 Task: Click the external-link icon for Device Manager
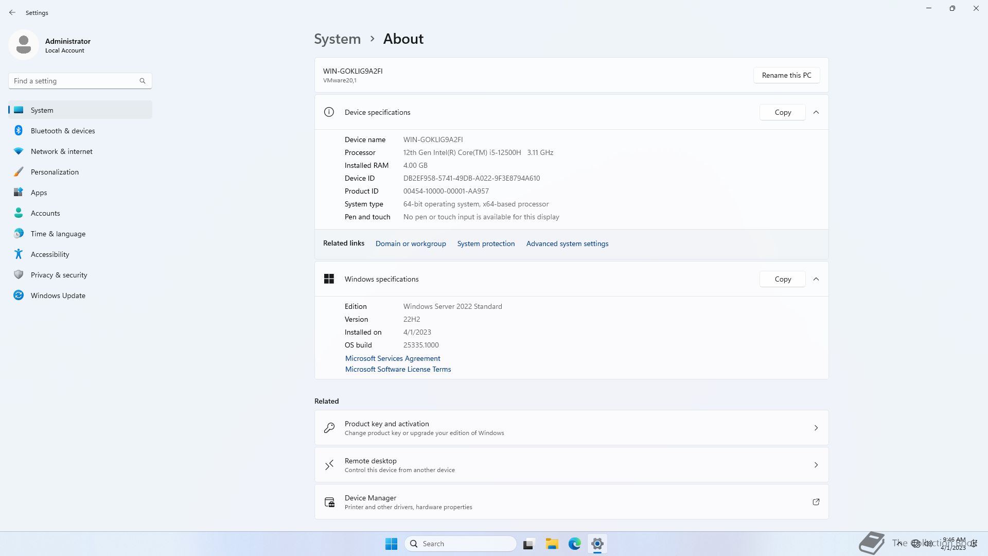816,502
